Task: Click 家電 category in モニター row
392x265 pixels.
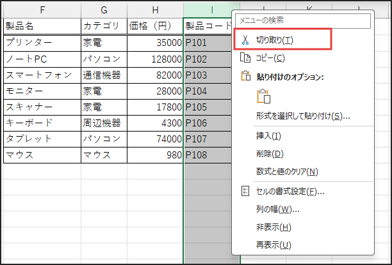Action: tap(104, 91)
